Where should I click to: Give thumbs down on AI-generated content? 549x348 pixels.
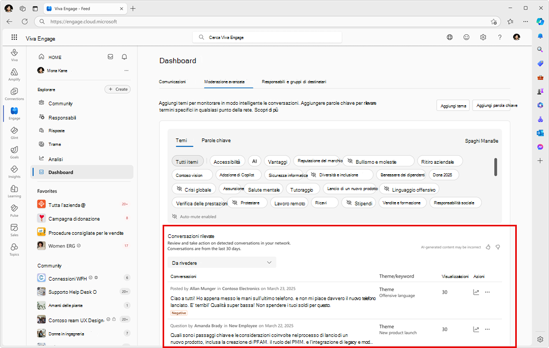[498, 247]
